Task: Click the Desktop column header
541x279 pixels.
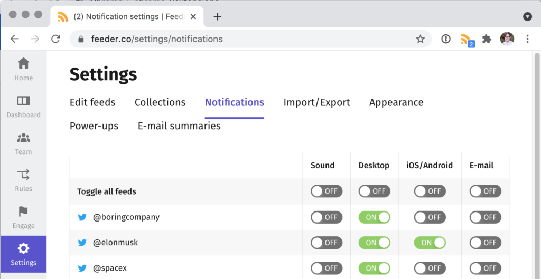Action: (374, 166)
